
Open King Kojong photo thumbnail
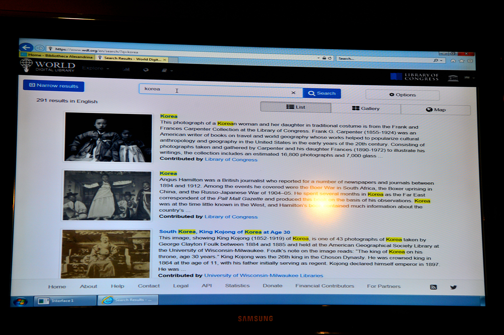pyautogui.click(x=106, y=254)
